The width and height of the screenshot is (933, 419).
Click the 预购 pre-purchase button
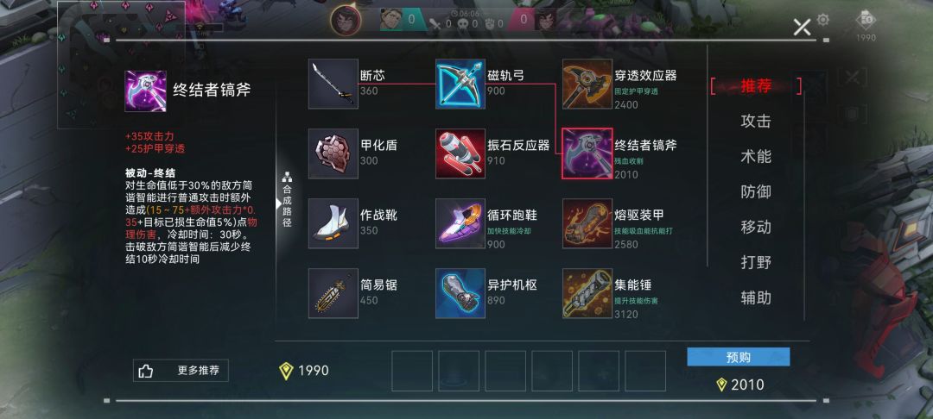pyautogui.click(x=739, y=357)
